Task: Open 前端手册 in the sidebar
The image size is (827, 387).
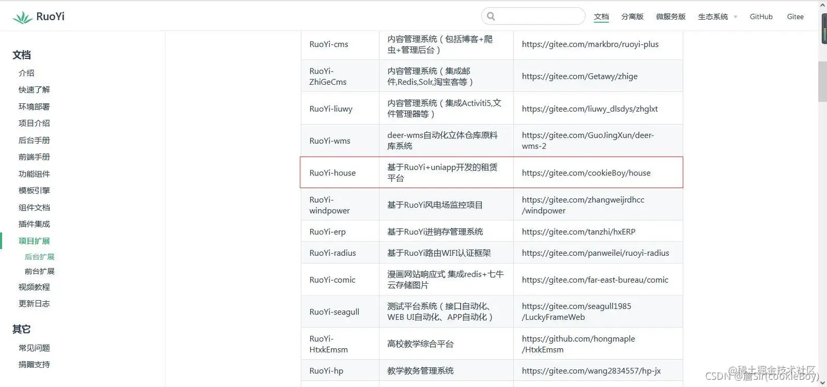Action: [34, 157]
